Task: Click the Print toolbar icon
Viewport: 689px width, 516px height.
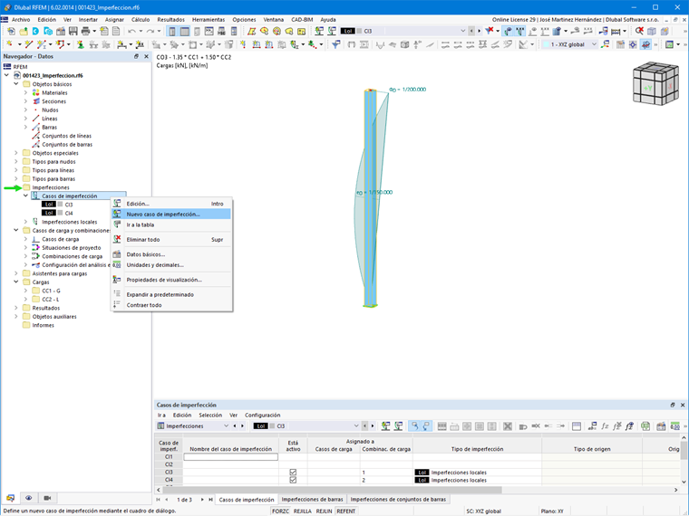Action: tap(86, 31)
